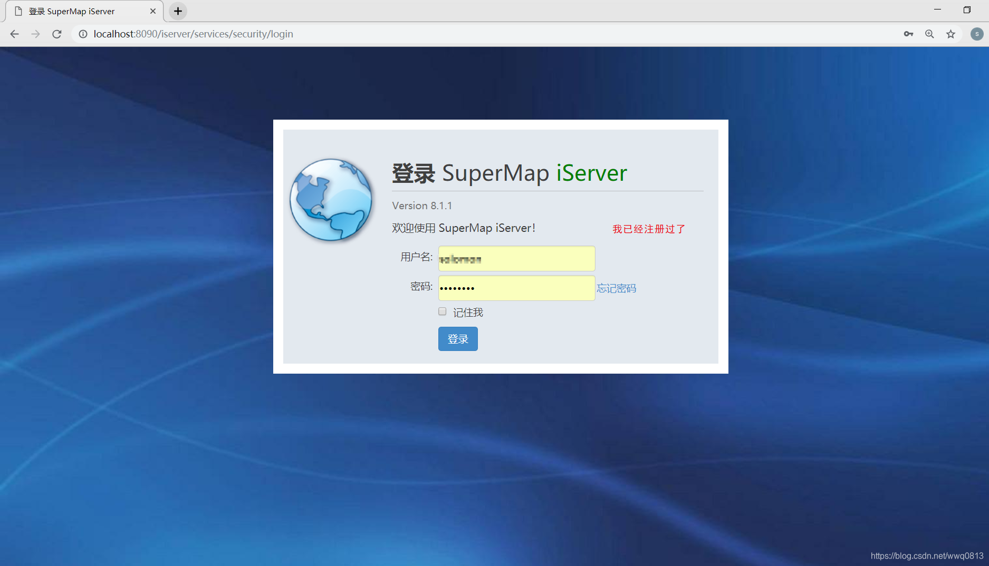The width and height of the screenshot is (989, 566).
Task: Click the 忘记密码 link
Action: coord(616,288)
